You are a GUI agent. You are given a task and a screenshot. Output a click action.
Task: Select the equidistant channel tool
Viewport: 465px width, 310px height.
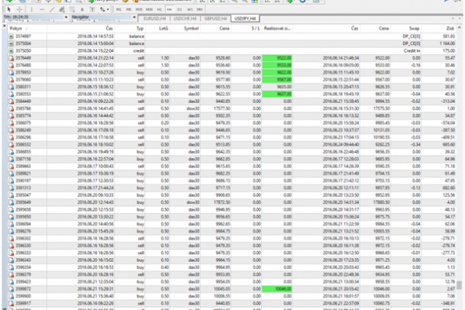[x=62, y=9]
